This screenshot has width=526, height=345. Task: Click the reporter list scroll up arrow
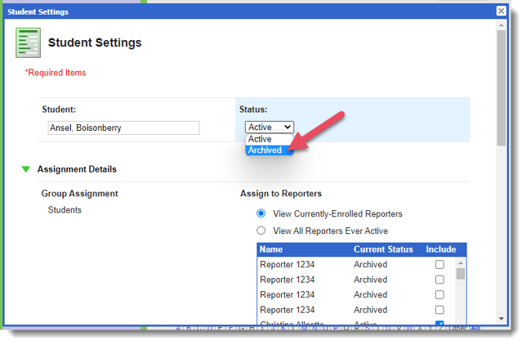461,262
